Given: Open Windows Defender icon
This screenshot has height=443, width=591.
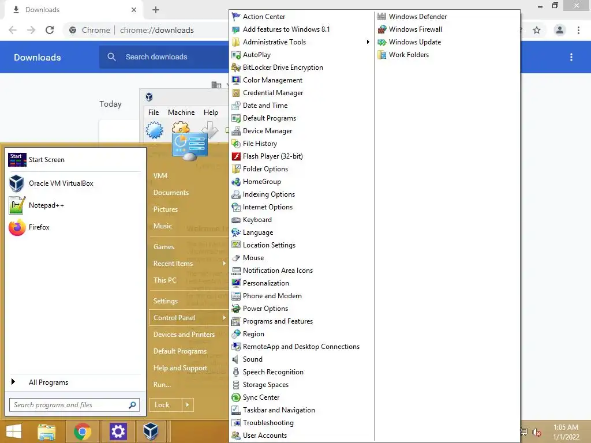Looking at the screenshot, I should pos(382,17).
